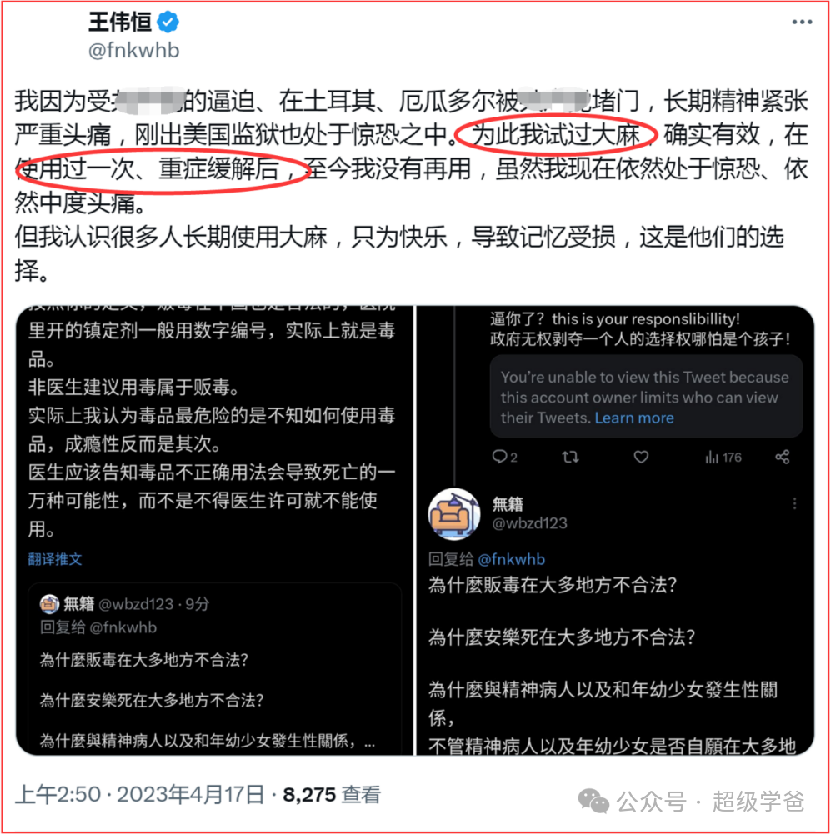Image resolution: width=831 pixels, height=835 pixels.
Task: Open the @fnkwhb handle under 王伟恒
Action: [133, 51]
